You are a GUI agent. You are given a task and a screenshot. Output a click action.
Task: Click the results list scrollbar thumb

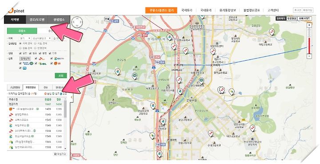(65, 109)
